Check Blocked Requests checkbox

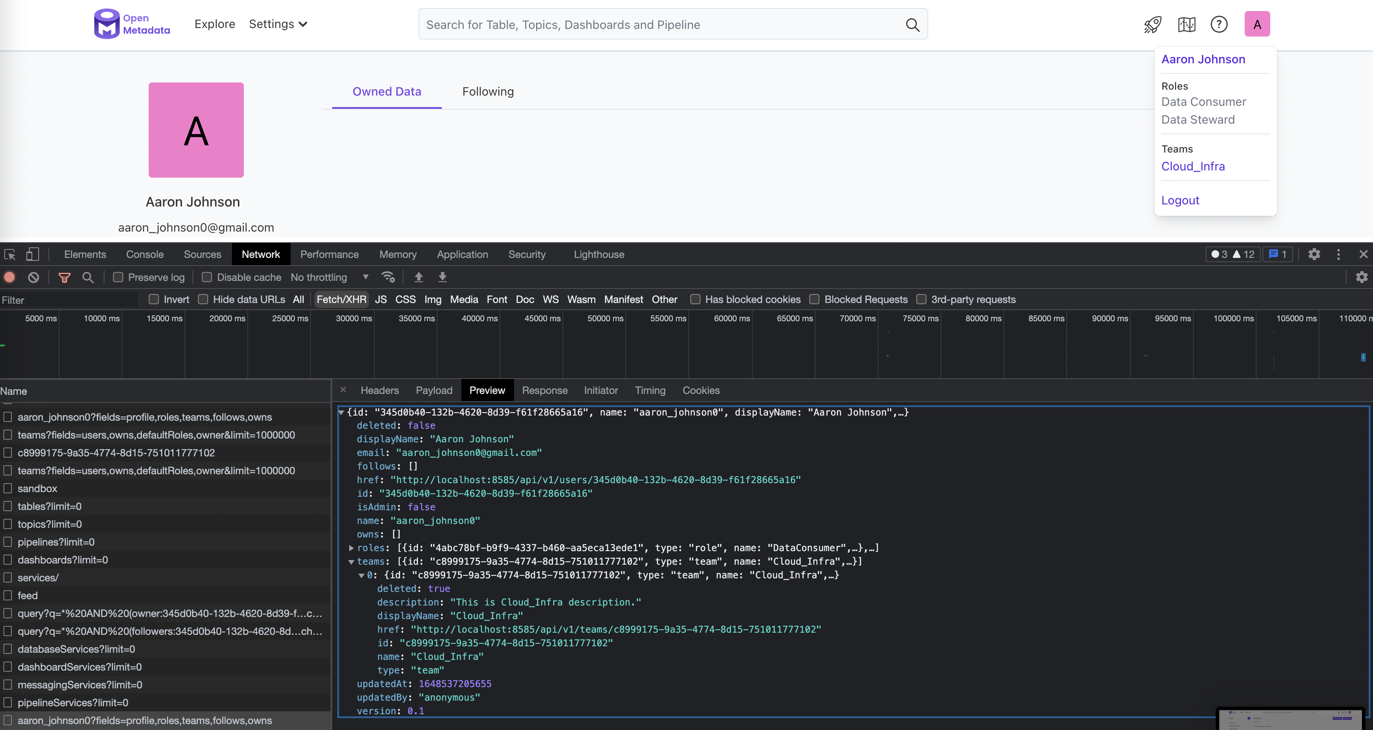814,299
